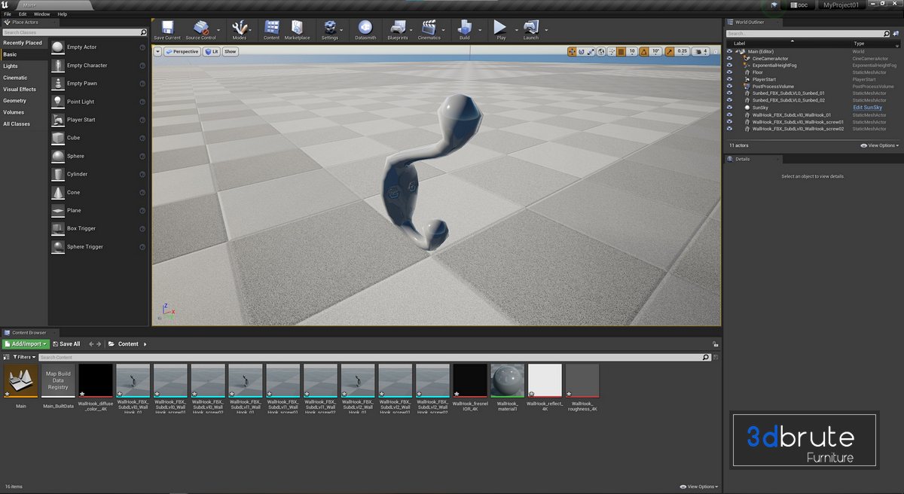Toggle visibility of the SunSky actor
Viewport: 904px width, 494px height.
pos(729,108)
